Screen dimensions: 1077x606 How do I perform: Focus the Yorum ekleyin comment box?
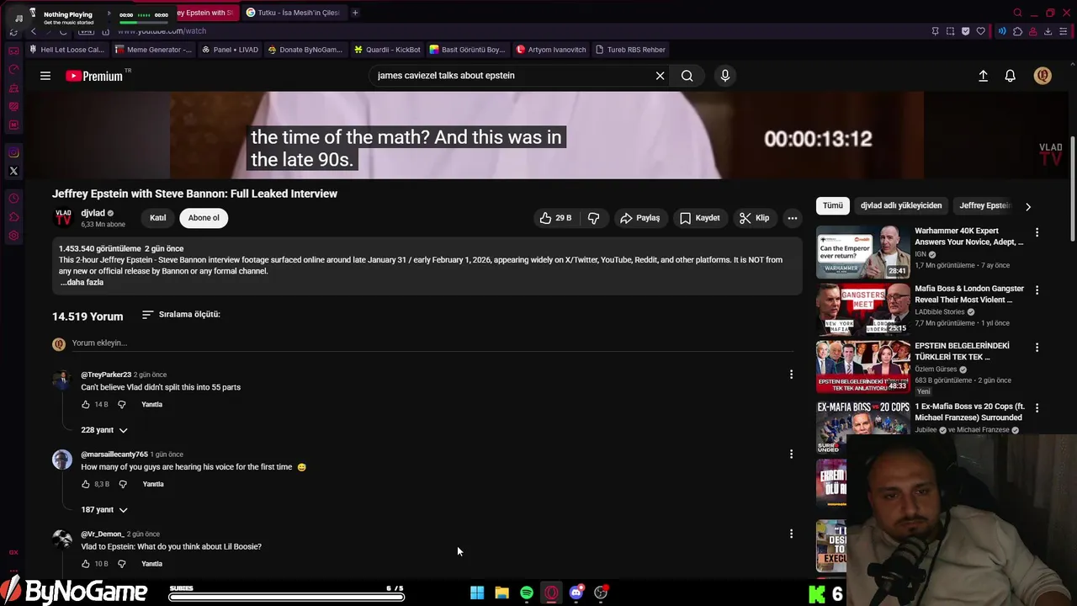(432, 343)
